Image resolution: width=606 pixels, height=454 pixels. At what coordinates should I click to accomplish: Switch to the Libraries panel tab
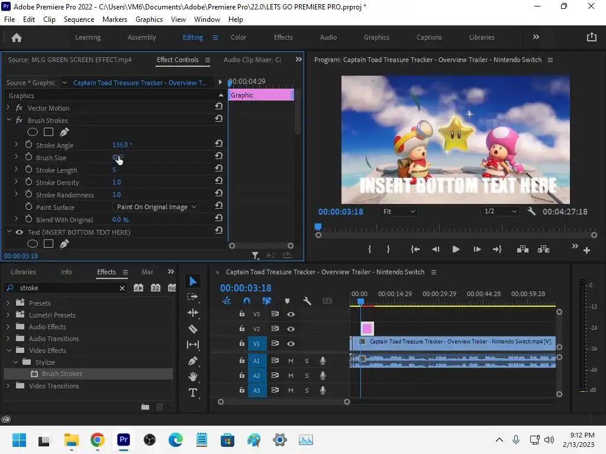pyautogui.click(x=23, y=272)
